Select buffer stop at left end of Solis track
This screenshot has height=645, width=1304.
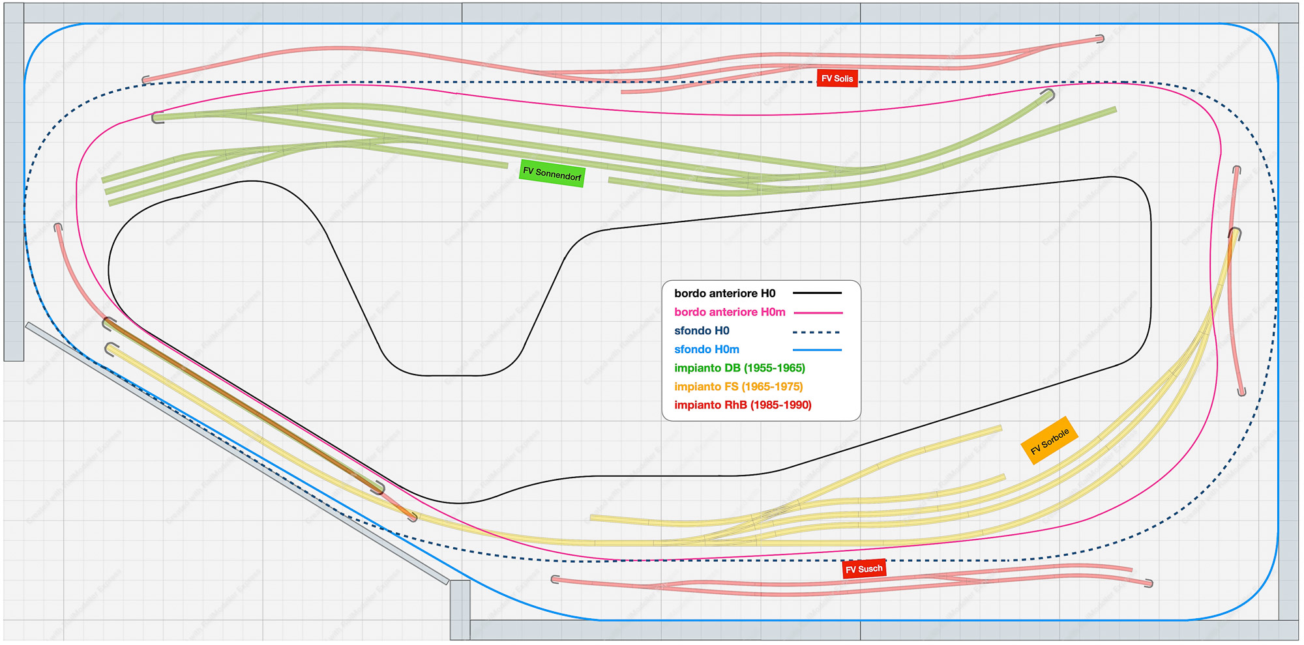coord(145,80)
